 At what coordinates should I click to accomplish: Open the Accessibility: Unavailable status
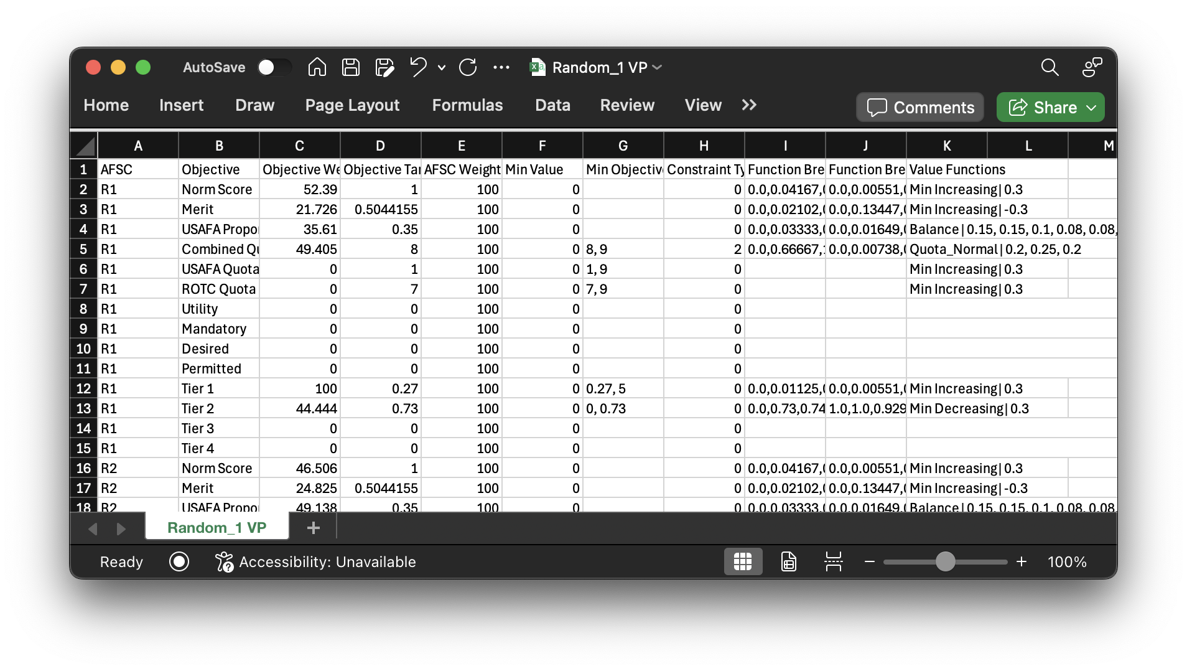click(x=315, y=561)
